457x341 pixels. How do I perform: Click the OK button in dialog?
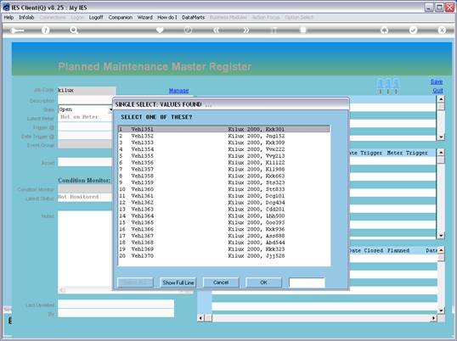pos(264,282)
